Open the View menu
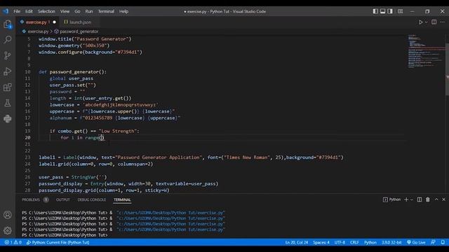449x252 pixels. point(65,11)
